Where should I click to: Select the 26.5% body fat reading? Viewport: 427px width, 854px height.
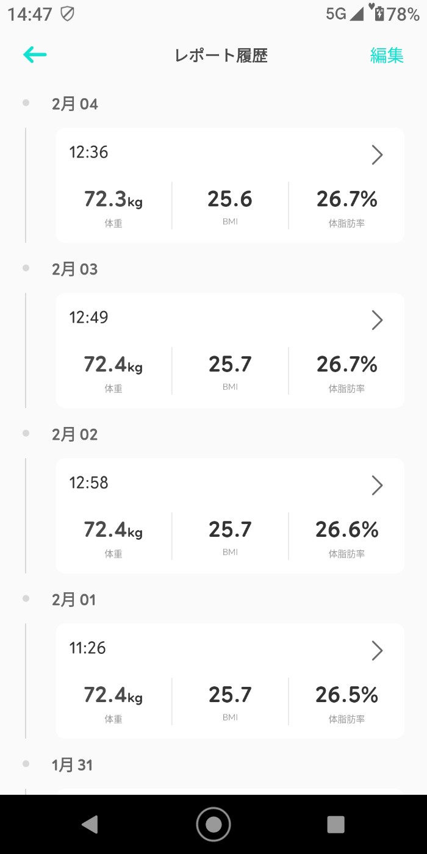point(346,695)
